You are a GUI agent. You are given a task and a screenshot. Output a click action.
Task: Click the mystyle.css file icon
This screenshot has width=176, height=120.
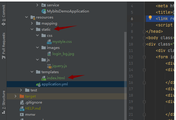pos(49,42)
